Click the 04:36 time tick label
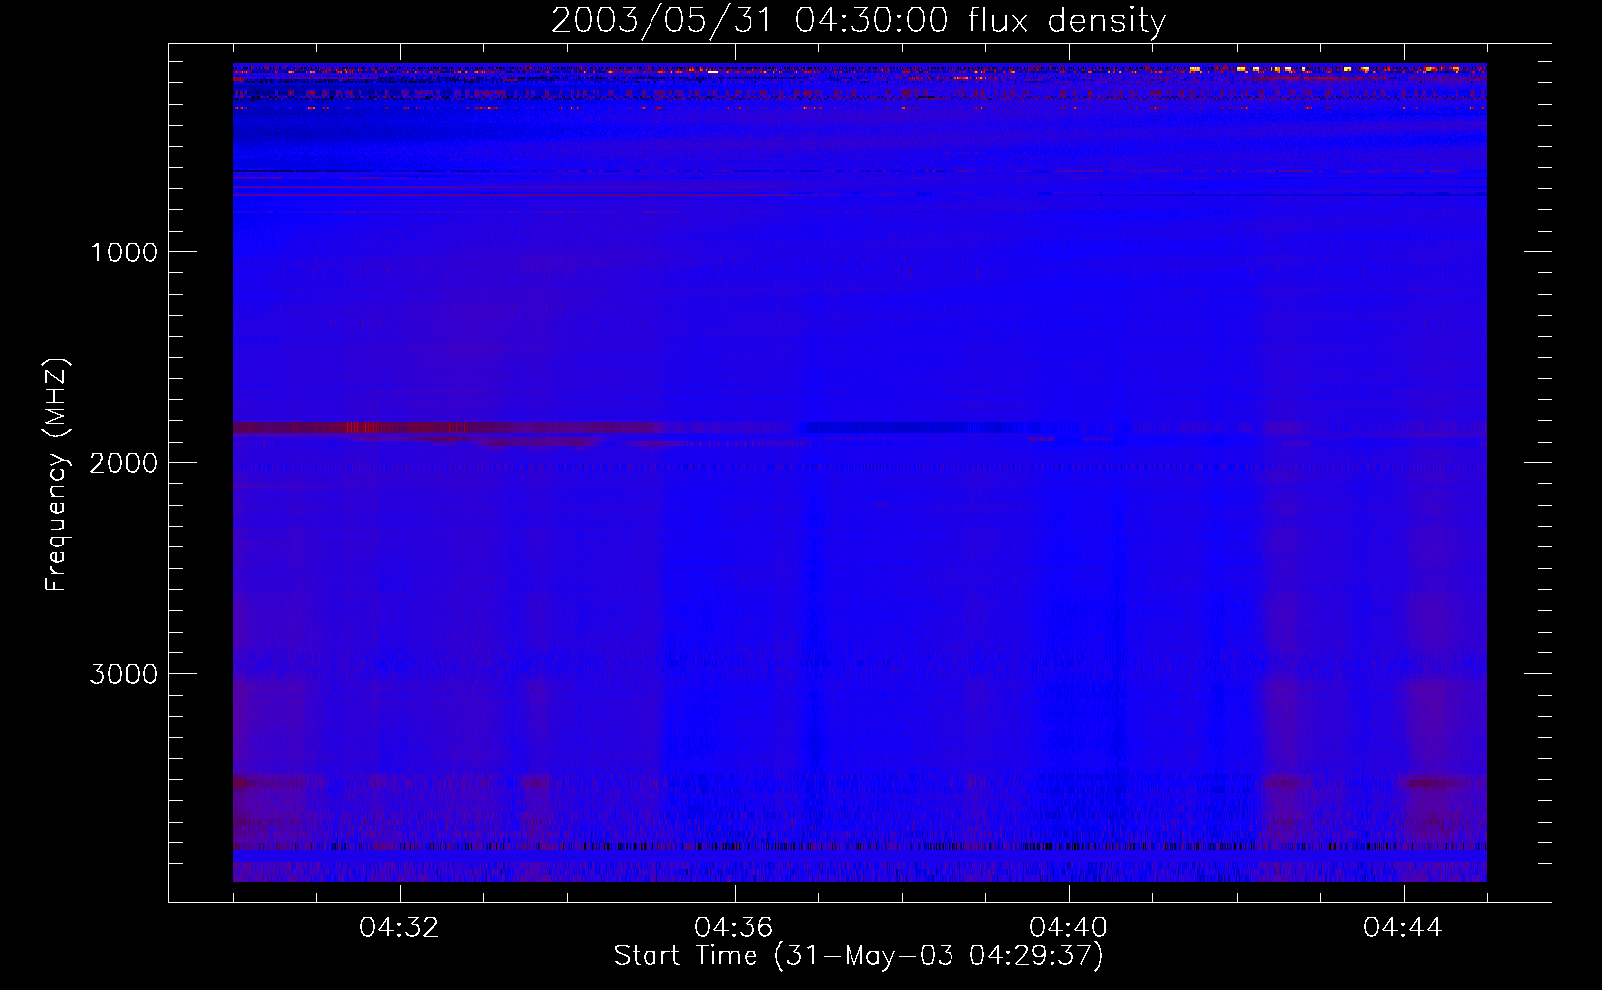 click(x=735, y=928)
